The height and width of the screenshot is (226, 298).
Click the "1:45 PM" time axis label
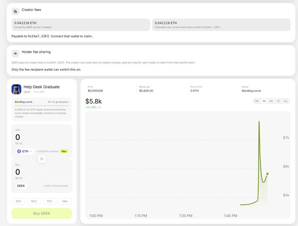230,216
